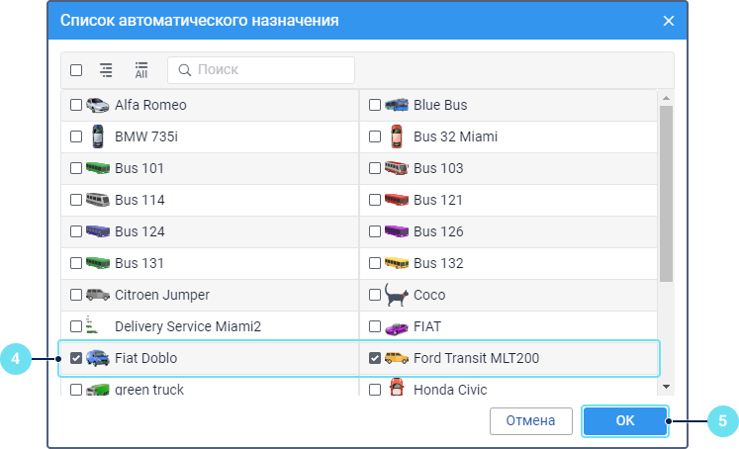Click the Coco cat icon
The height and width of the screenshot is (449, 739).
396,294
